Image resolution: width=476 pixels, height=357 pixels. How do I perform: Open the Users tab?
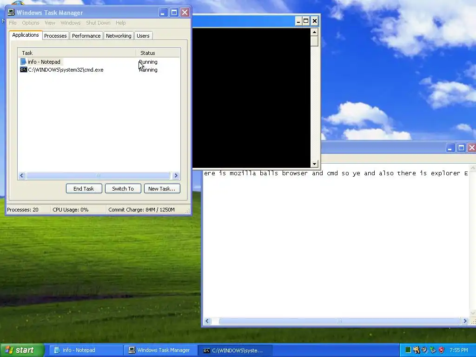[x=143, y=36]
